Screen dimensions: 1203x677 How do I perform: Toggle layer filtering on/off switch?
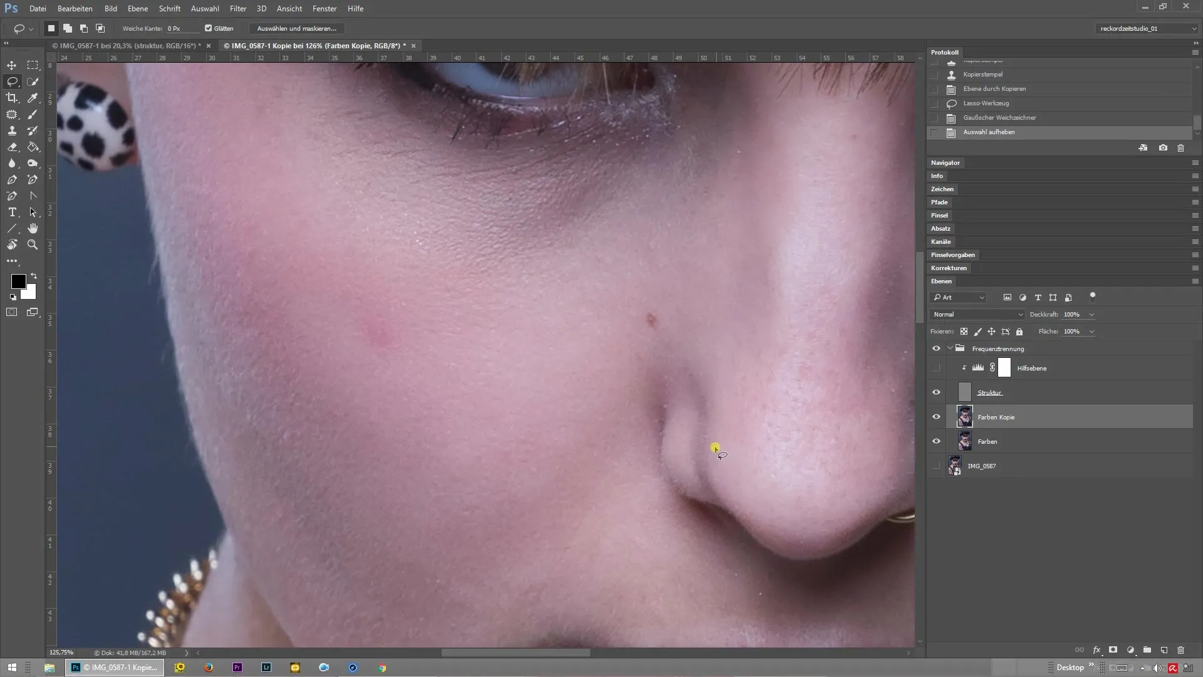1093,296
